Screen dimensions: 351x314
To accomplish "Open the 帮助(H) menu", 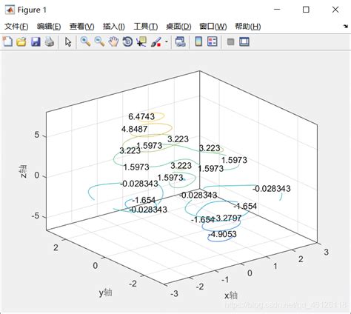I will coord(248,26).
